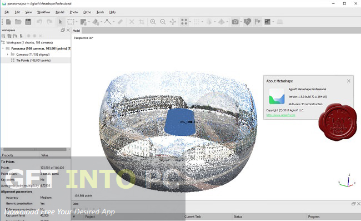Toggle the Dense Cloud display mode
The width and height of the screenshot is (361, 221).
pos(197,22)
